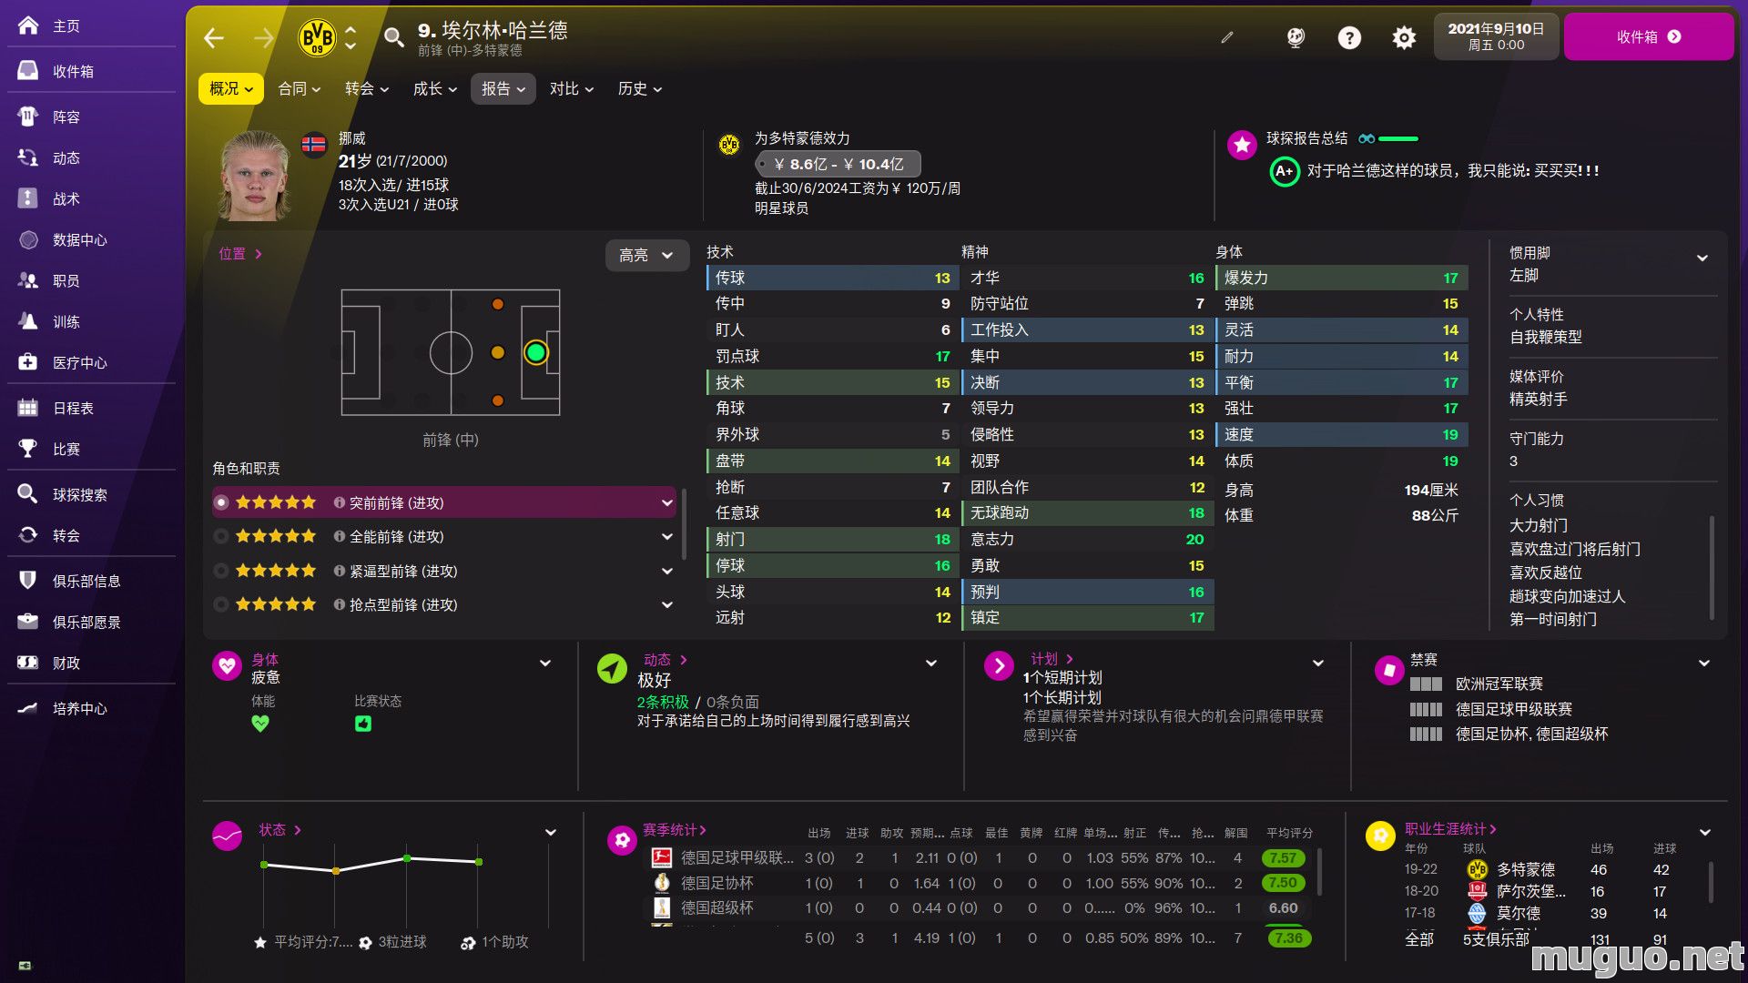
Task: Select 全能前锋 (进攻) role radio
Action: click(221, 537)
